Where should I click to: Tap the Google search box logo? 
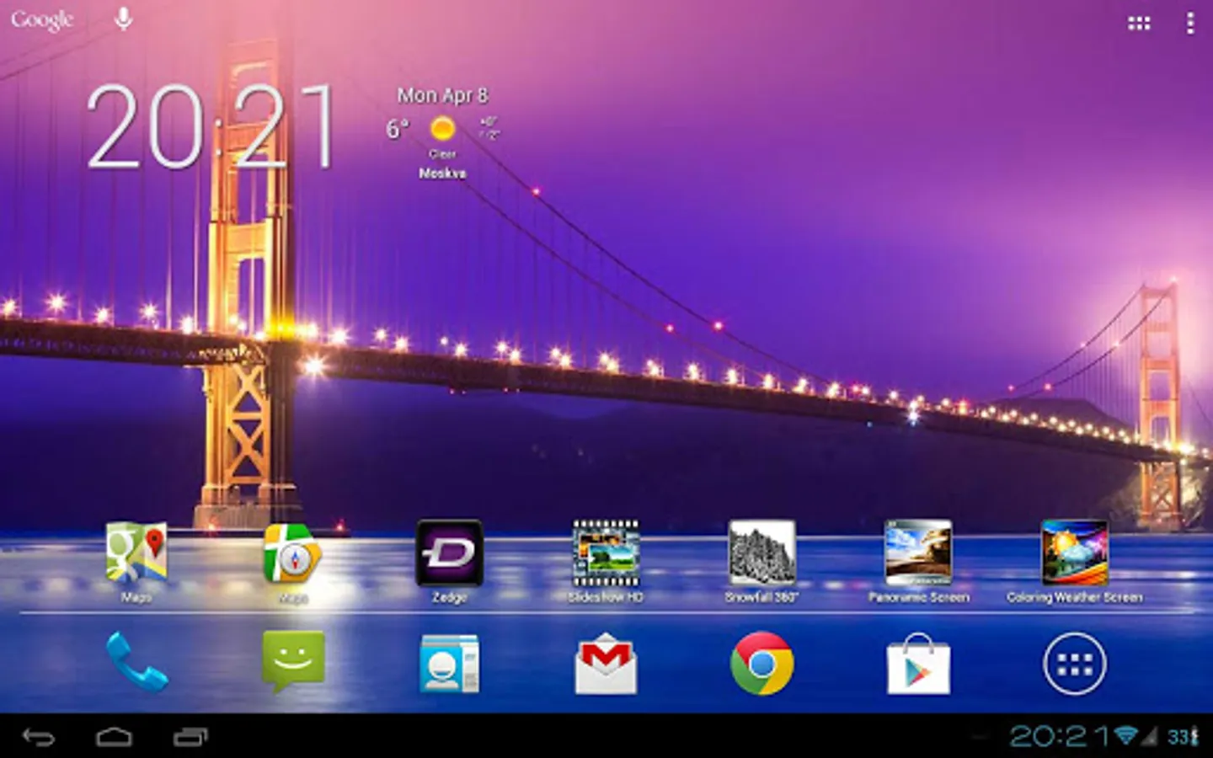point(42,19)
